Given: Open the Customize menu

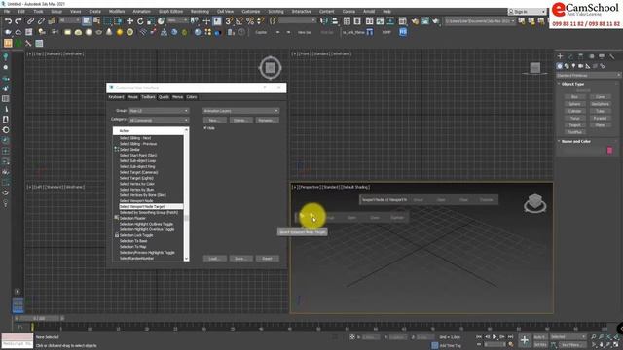Looking at the screenshot, I should (251, 12).
